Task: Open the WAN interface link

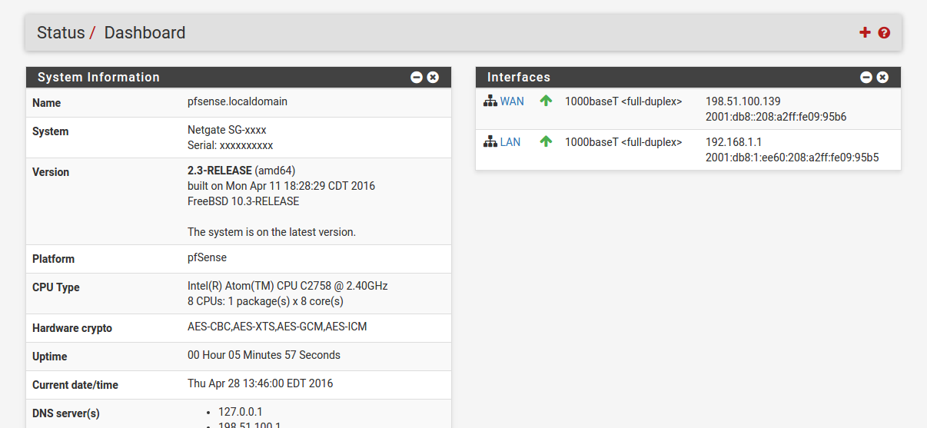Action: [512, 101]
